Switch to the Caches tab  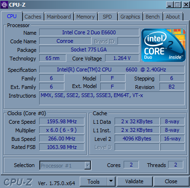click(33, 17)
